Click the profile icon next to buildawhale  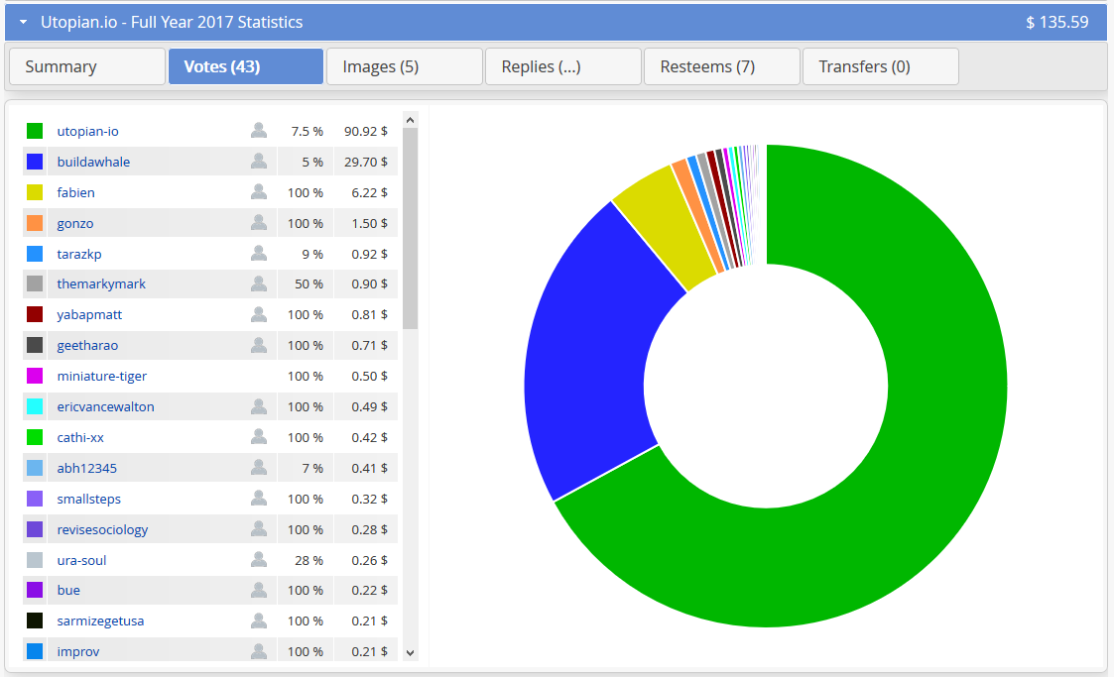[x=259, y=162]
